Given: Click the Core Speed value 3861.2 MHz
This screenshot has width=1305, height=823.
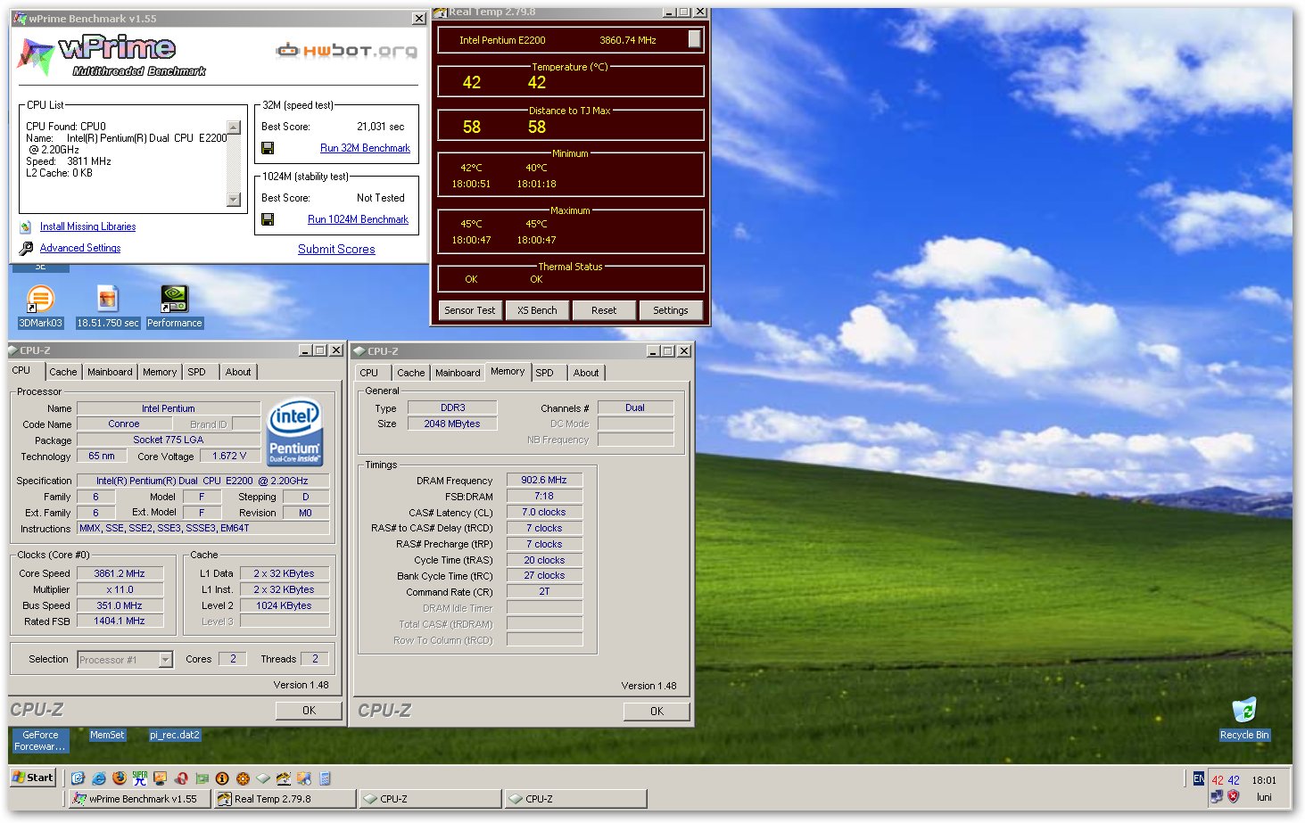Looking at the screenshot, I should pos(120,573).
